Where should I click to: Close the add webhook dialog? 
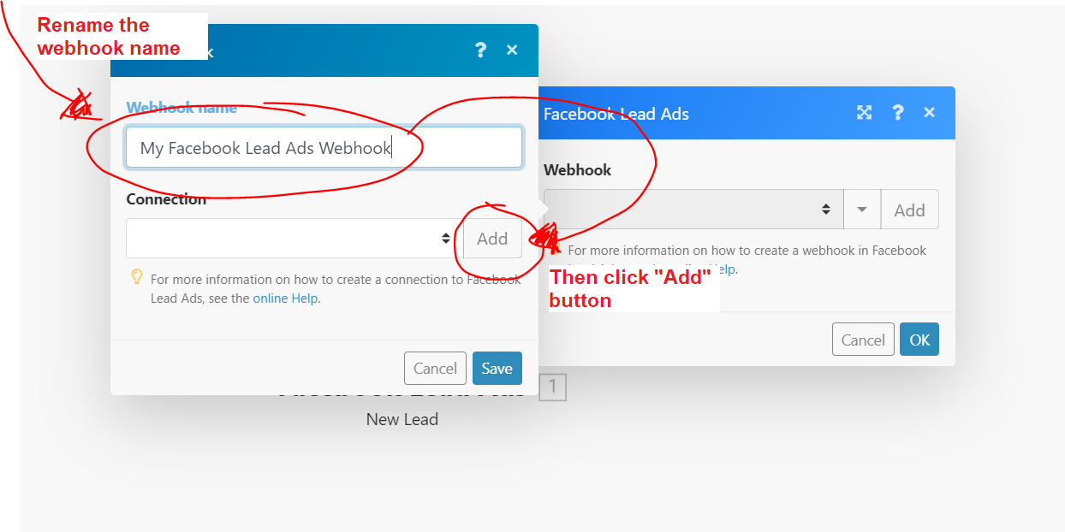pos(512,50)
